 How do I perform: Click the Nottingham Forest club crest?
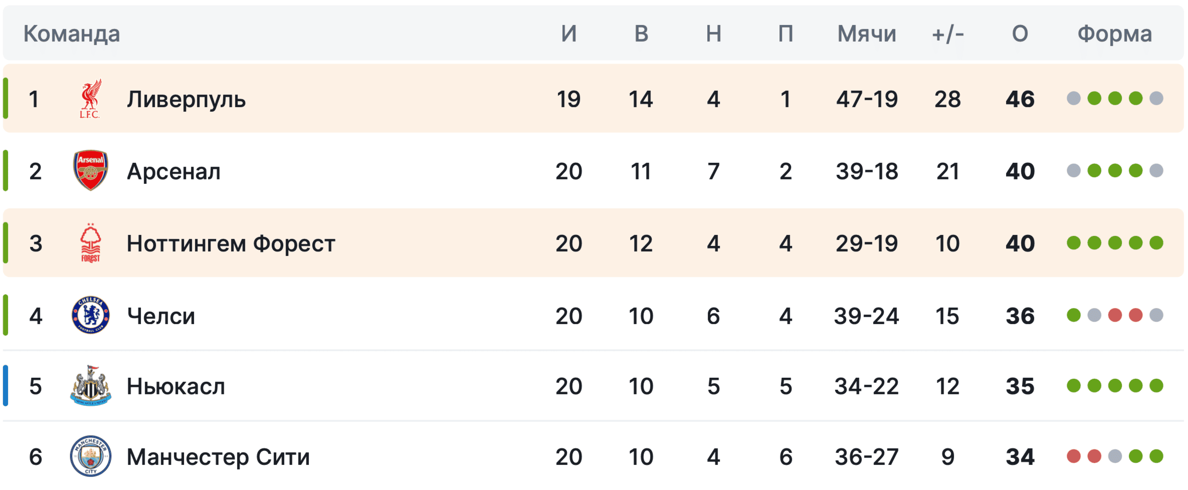[91, 243]
